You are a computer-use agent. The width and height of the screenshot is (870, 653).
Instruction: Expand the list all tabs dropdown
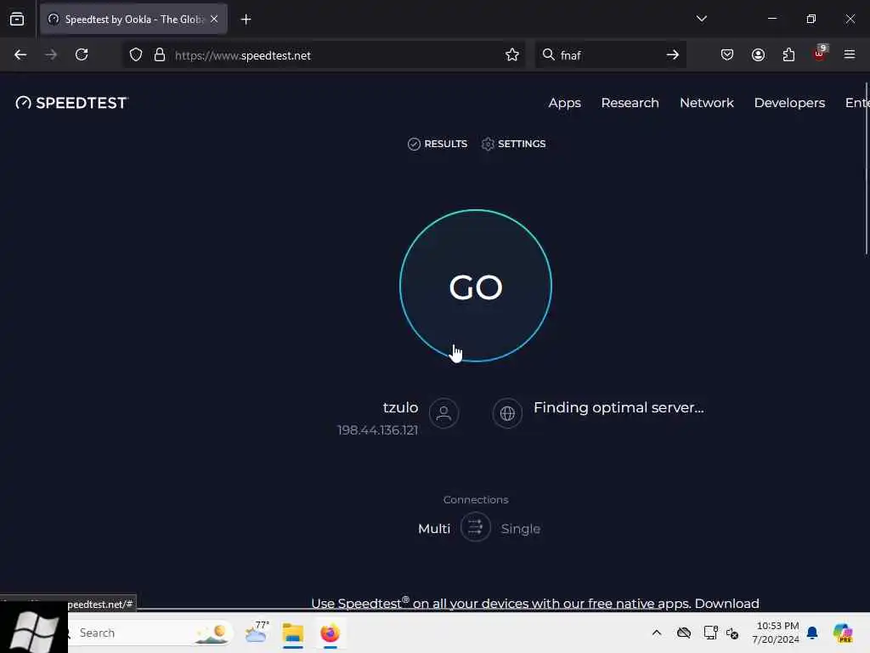pyautogui.click(x=701, y=19)
